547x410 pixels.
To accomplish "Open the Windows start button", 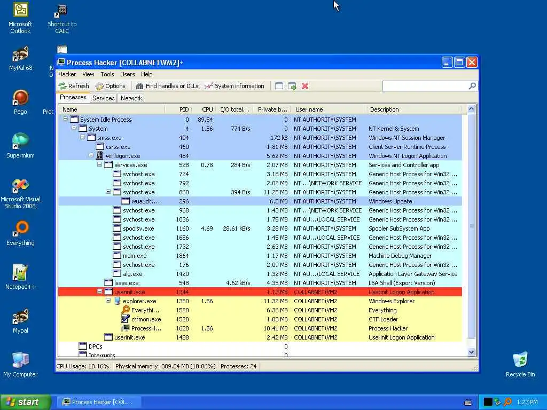I will coord(26,402).
